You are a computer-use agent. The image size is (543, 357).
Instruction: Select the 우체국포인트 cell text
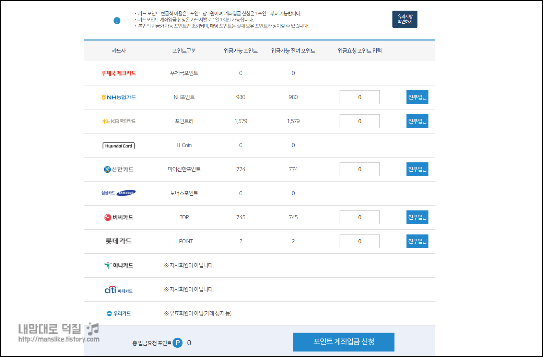coord(184,73)
